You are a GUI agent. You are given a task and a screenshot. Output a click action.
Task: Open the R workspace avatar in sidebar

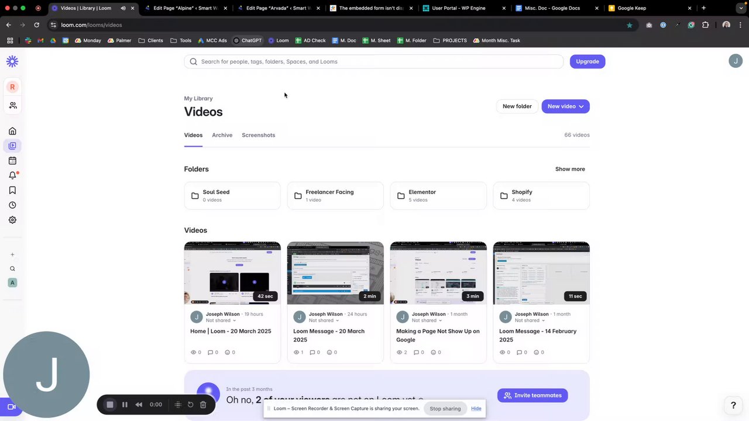(x=12, y=87)
